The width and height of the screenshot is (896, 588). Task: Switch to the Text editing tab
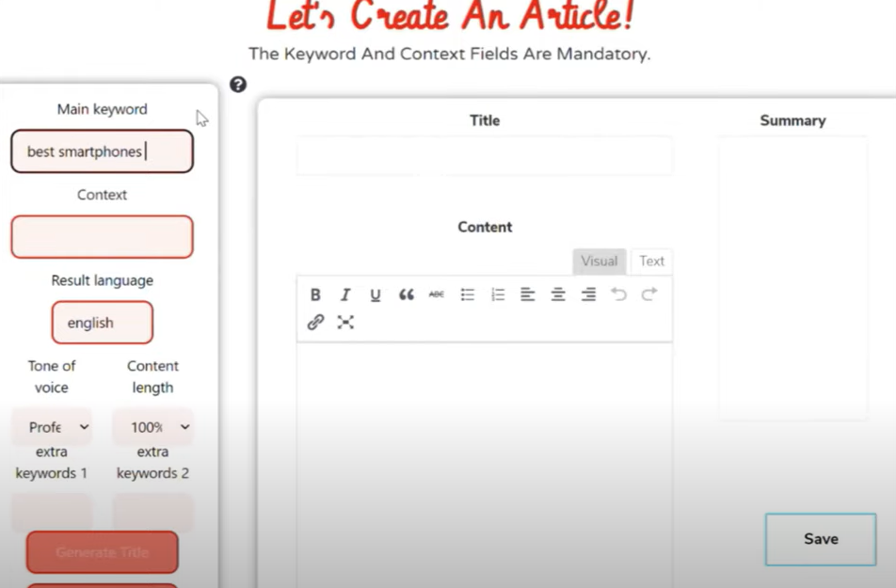651,261
